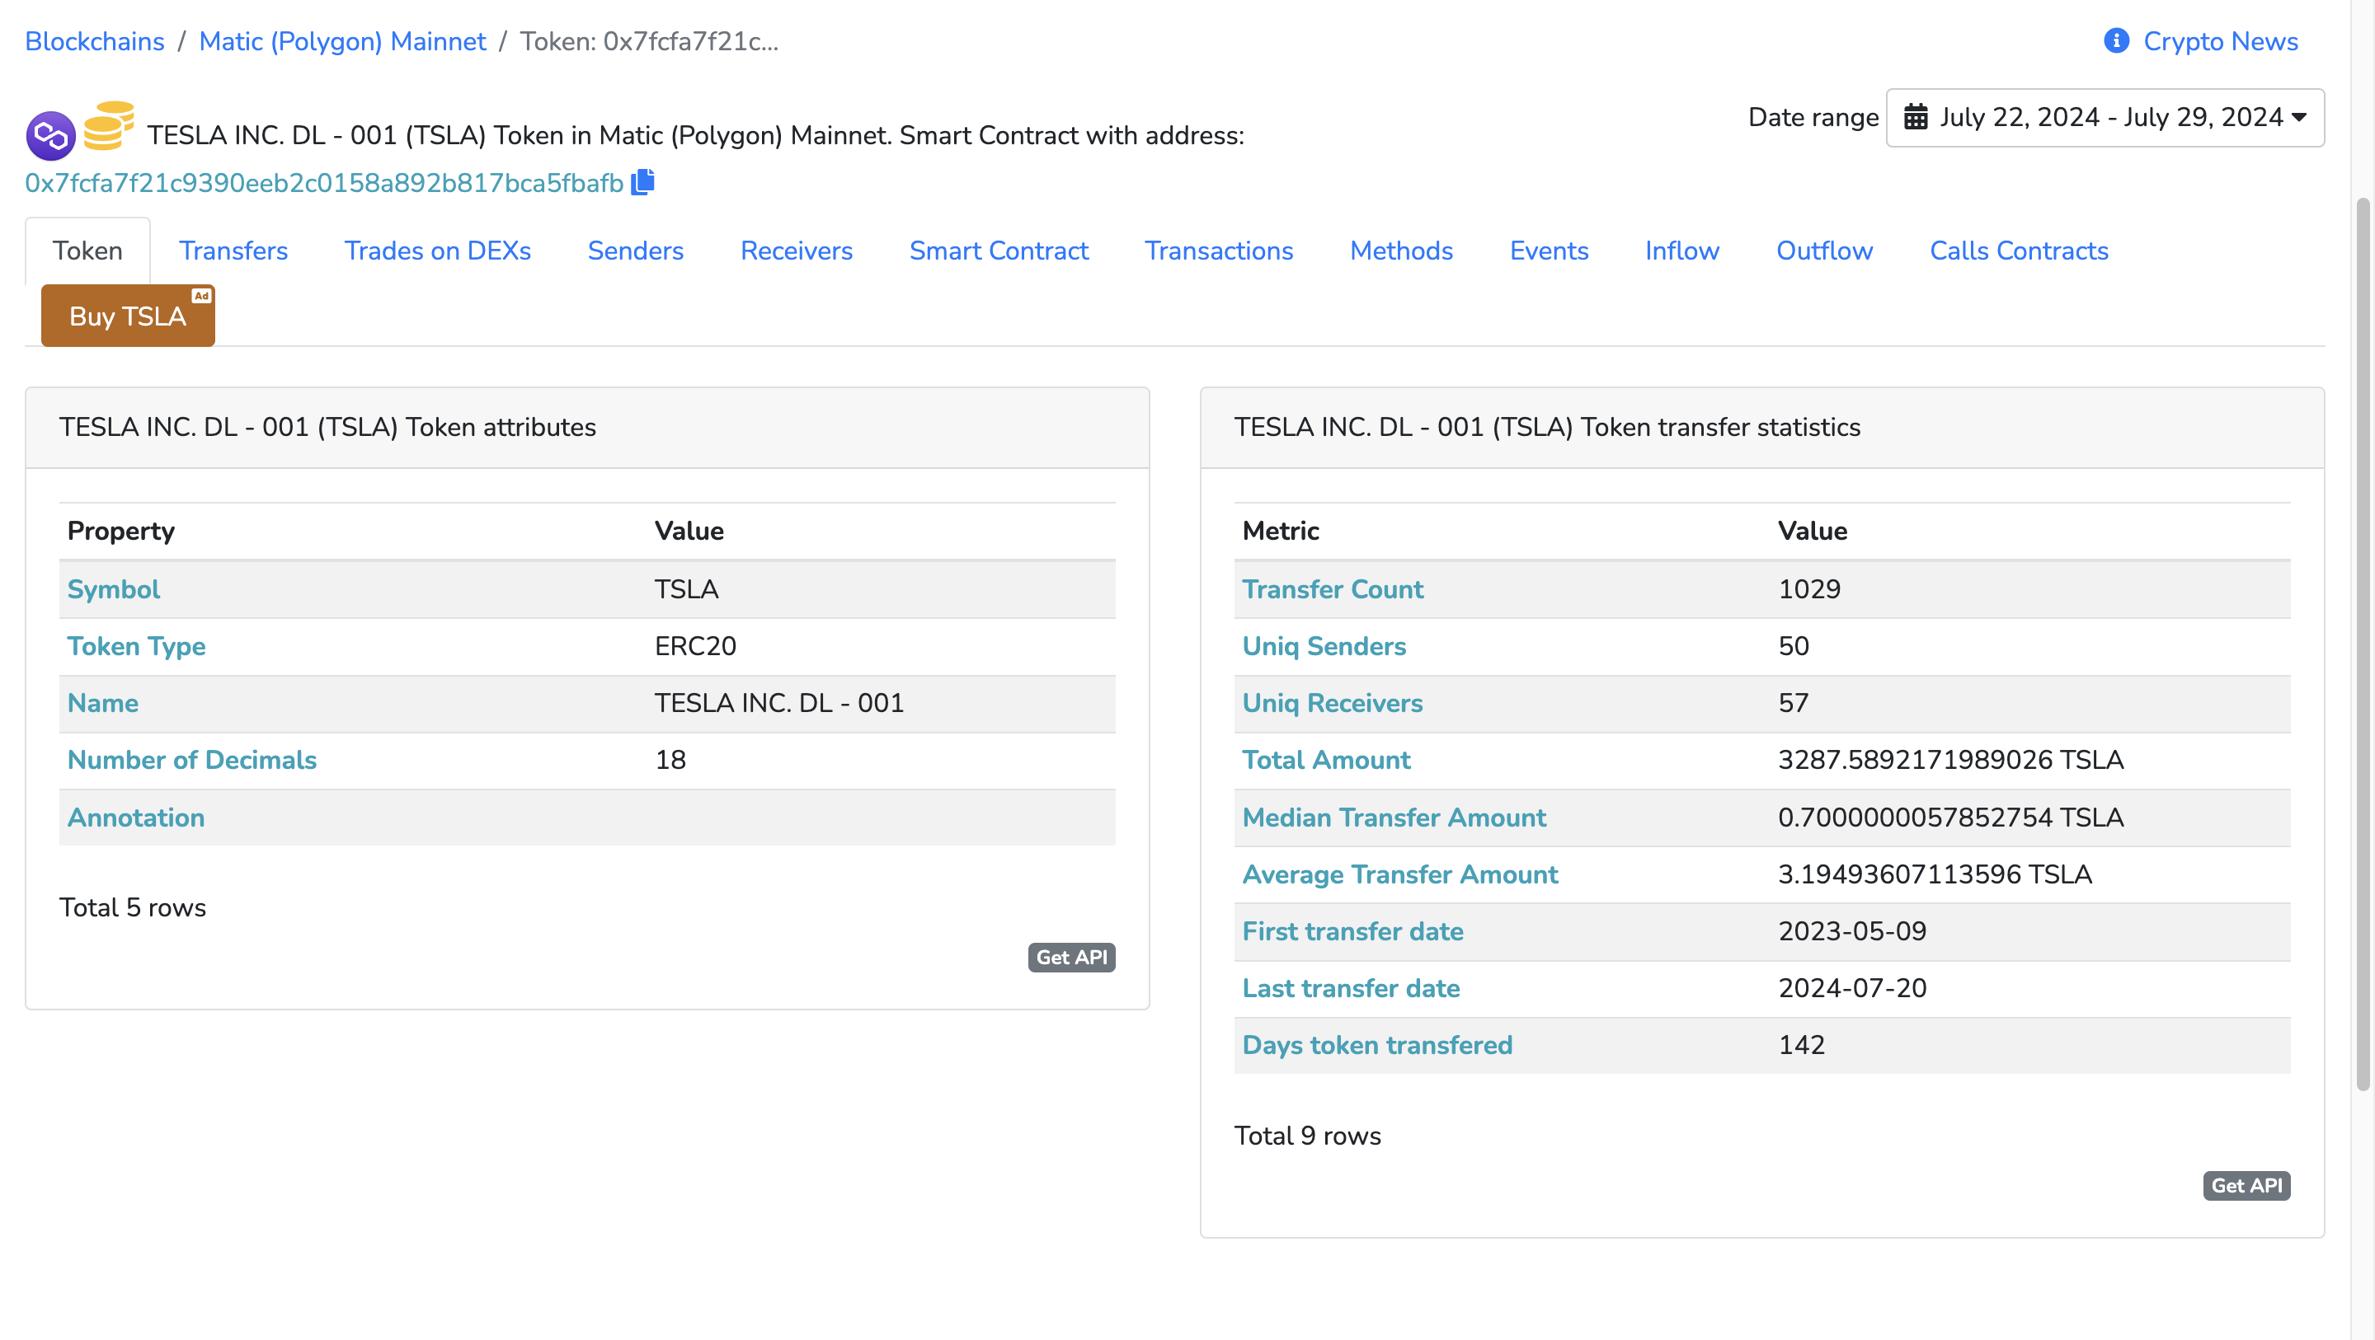Click the First transfer date metric

click(x=1352, y=930)
